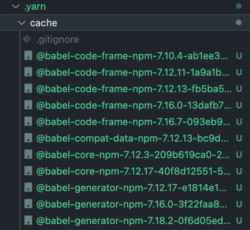The image size is (250, 230).
Task: Click U badge on babel-core 7.12.3
Action: coord(239,155)
